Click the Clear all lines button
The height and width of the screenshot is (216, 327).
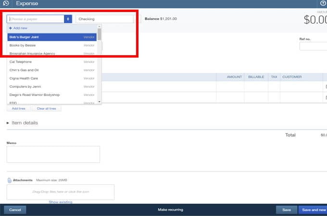[x=47, y=108]
